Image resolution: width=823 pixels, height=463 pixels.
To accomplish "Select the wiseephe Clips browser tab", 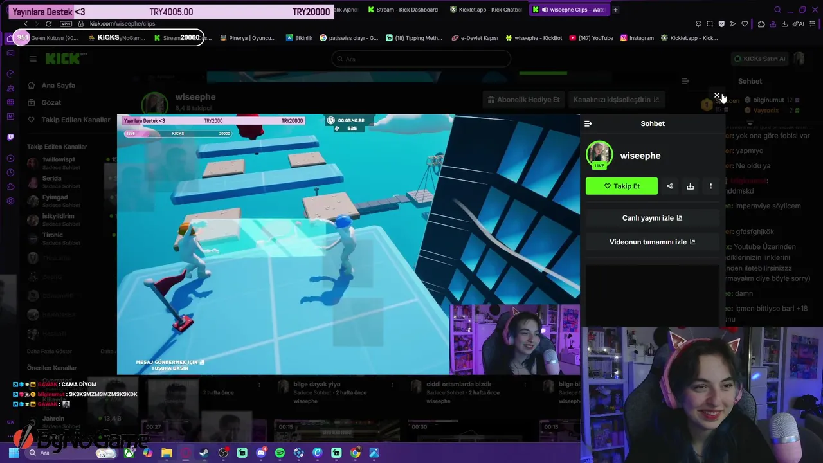I will (569, 10).
